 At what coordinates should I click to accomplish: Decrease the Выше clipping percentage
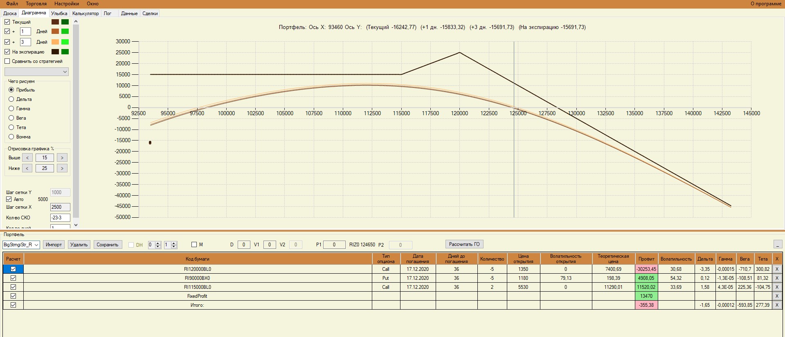pyautogui.click(x=27, y=158)
